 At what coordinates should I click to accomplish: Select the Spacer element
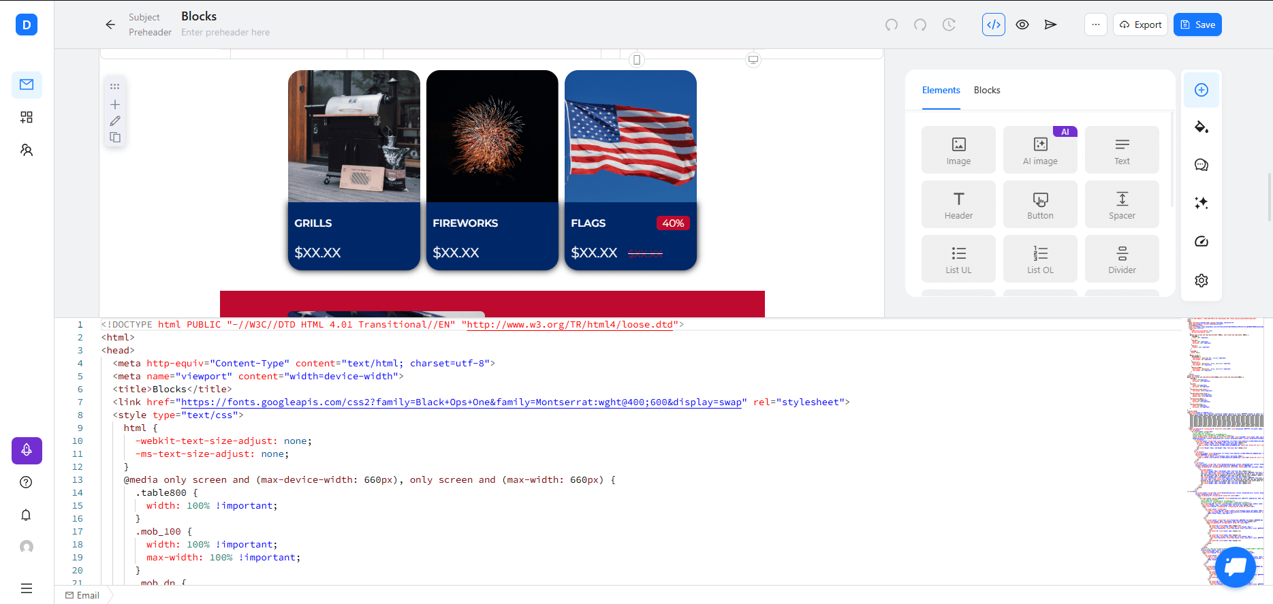1122,204
